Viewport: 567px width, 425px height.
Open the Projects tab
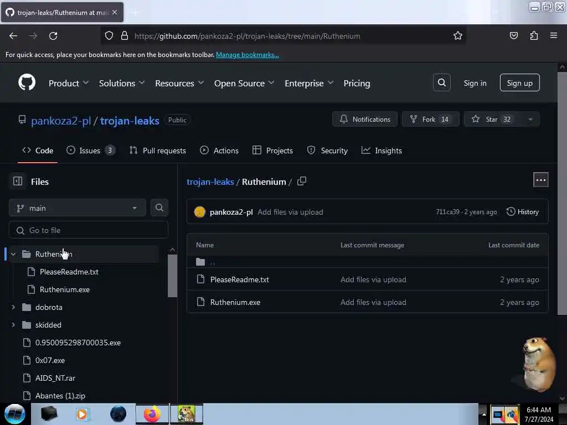click(272, 151)
